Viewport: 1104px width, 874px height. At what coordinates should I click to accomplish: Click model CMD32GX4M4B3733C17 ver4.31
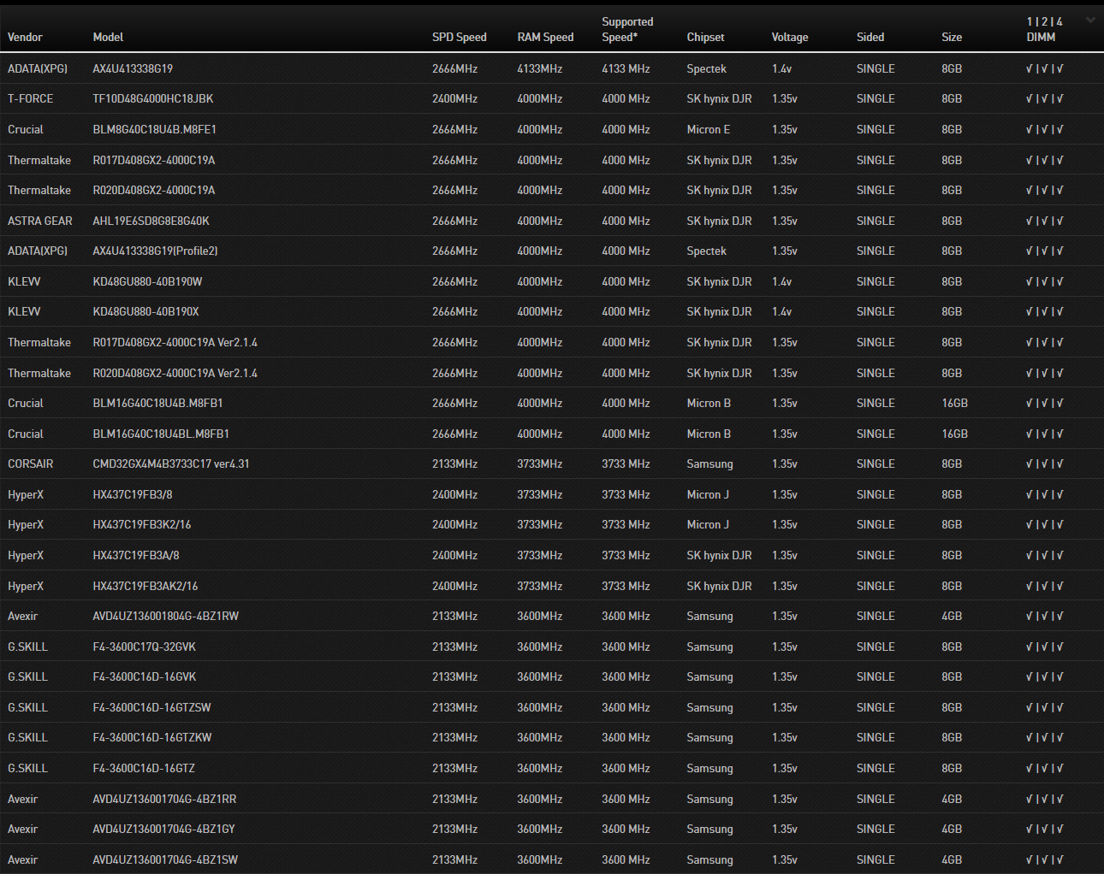click(171, 464)
